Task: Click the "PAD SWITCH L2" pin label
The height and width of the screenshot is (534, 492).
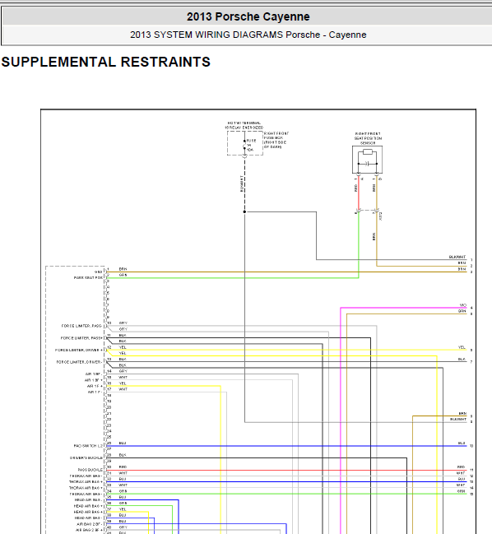Action: [88, 446]
